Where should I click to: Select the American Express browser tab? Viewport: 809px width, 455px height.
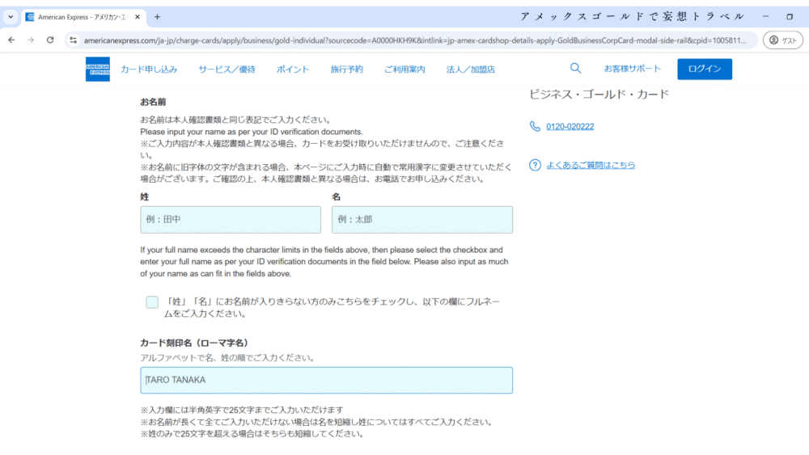pos(83,17)
